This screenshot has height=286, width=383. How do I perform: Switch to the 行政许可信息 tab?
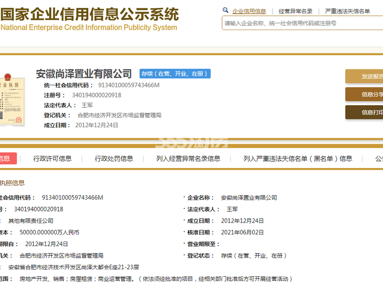tap(52, 159)
